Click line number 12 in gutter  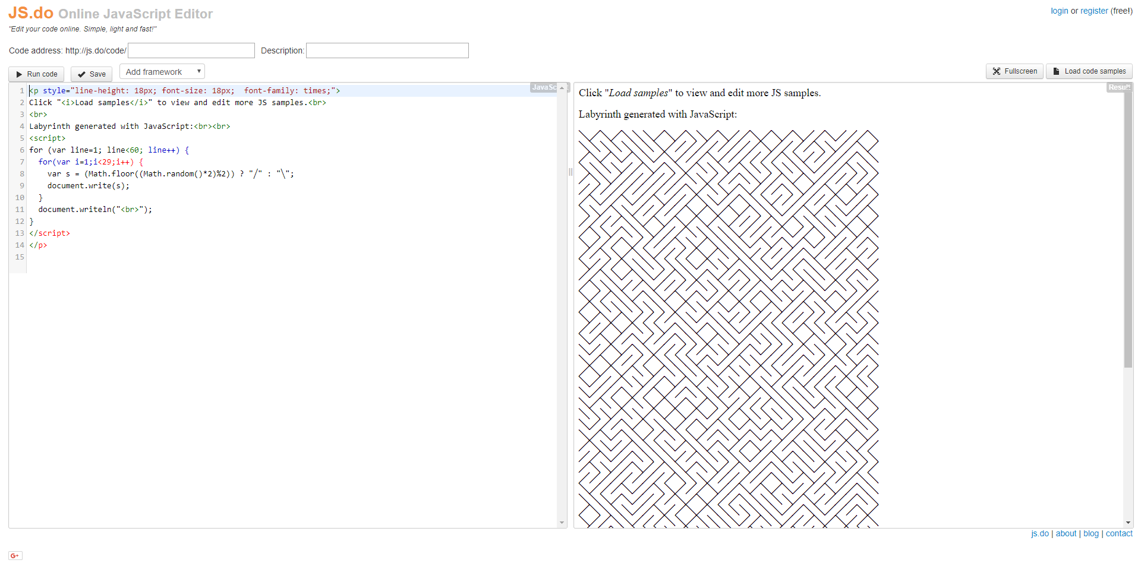(20, 222)
